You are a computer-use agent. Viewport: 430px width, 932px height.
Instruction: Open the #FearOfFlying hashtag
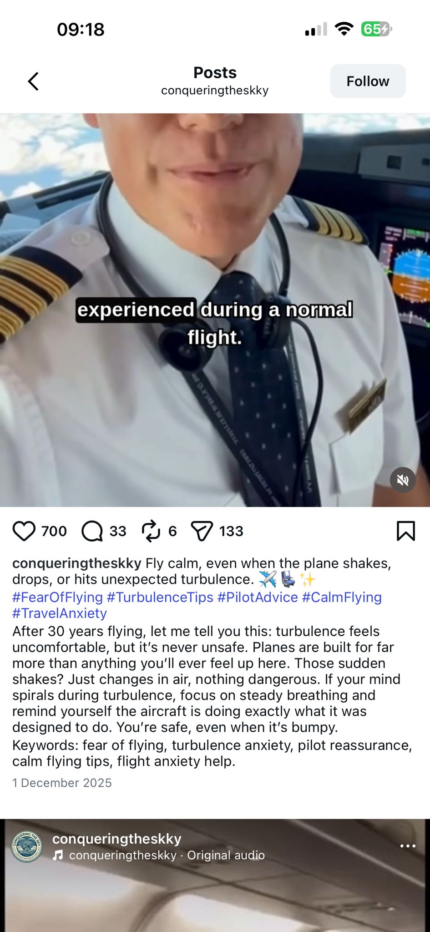(x=57, y=597)
